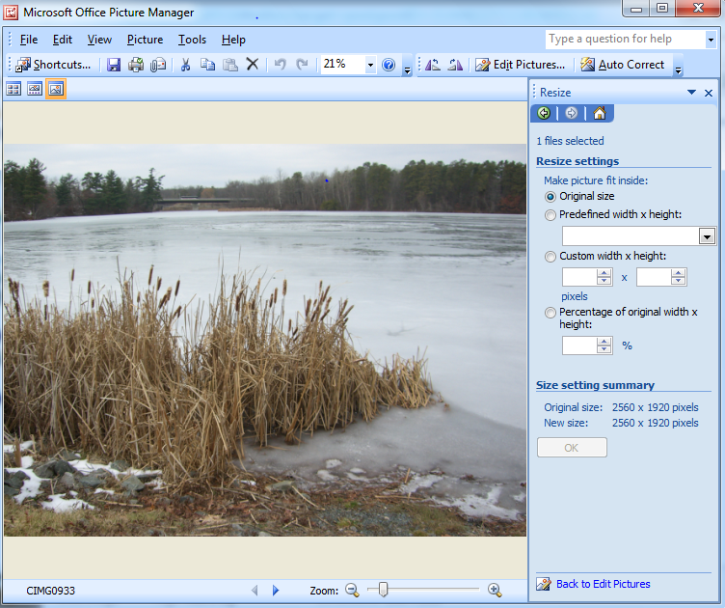The height and width of the screenshot is (608, 725).
Task: Click the OK button in Resize pane
Action: [572, 448]
